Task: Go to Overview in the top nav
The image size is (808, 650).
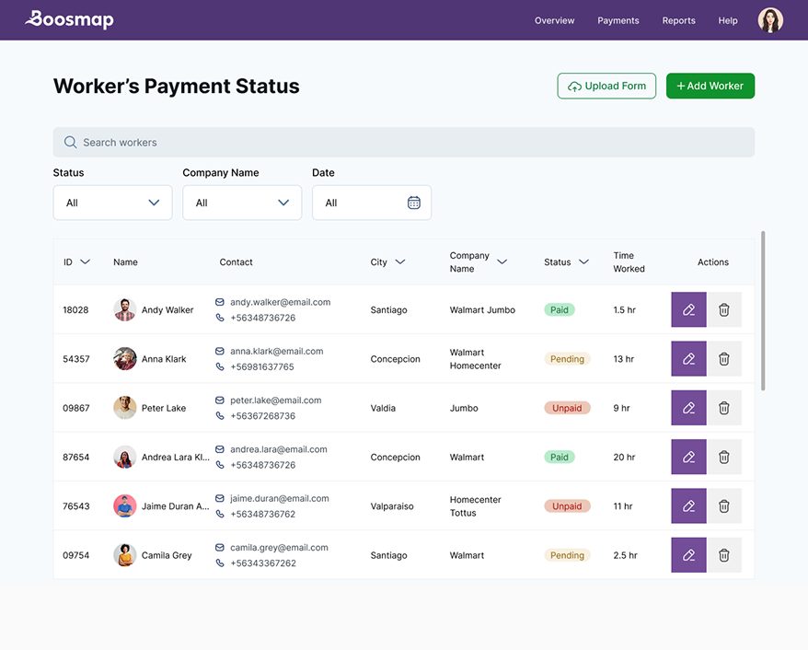Action: click(x=555, y=20)
